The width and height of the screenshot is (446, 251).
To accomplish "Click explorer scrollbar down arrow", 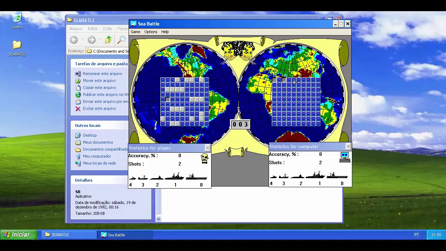I will pyautogui.click(x=158, y=219).
